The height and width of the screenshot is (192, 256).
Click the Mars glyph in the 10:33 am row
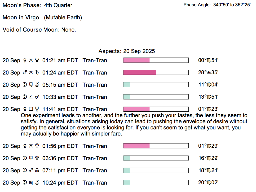(x=37, y=97)
